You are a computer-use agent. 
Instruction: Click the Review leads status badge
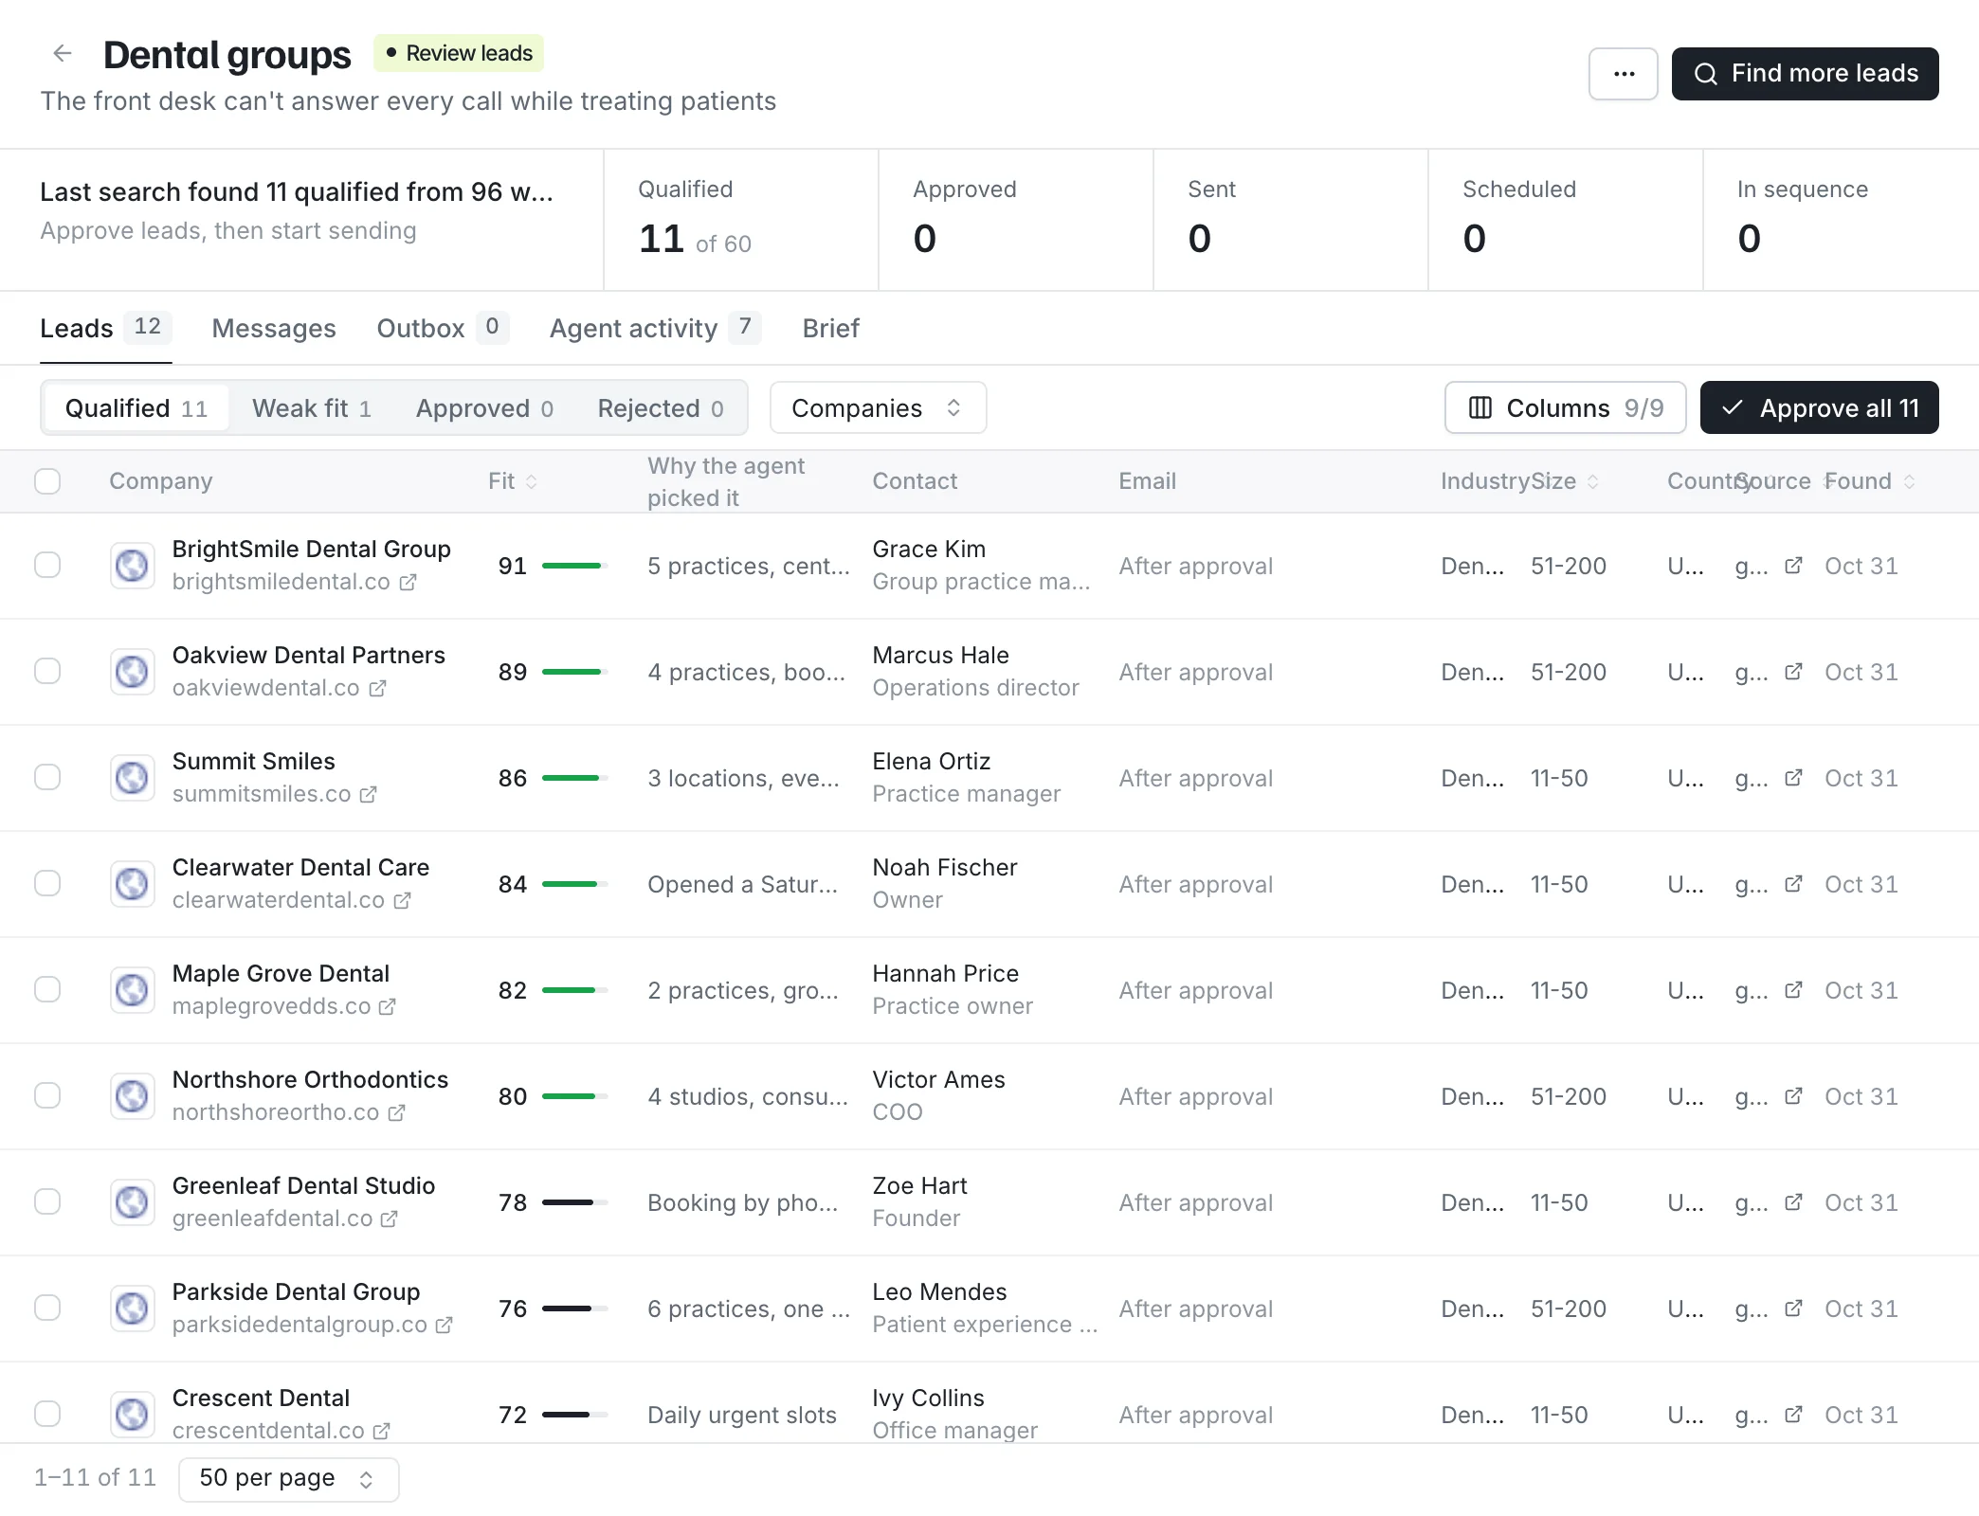[x=459, y=53]
